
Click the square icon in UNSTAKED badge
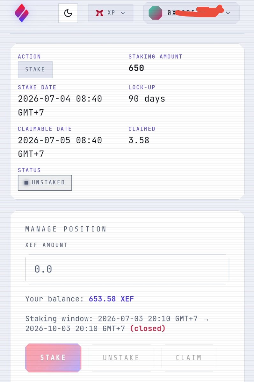point(26,183)
